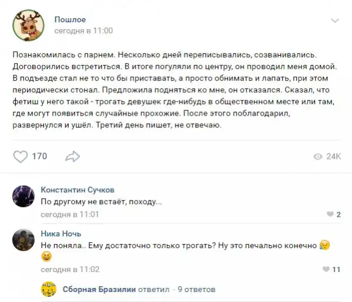The height and width of the screenshot is (302, 352).
Task: Open Ника Ночь's avatar
Action: click(23, 239)
